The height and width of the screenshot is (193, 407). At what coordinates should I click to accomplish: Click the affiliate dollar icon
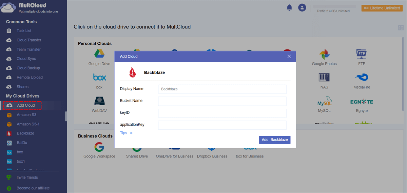click(x=9, y=188)
